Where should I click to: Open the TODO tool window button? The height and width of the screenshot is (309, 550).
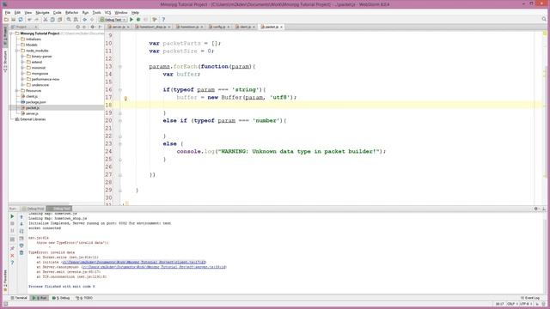(x=84, y=298)
